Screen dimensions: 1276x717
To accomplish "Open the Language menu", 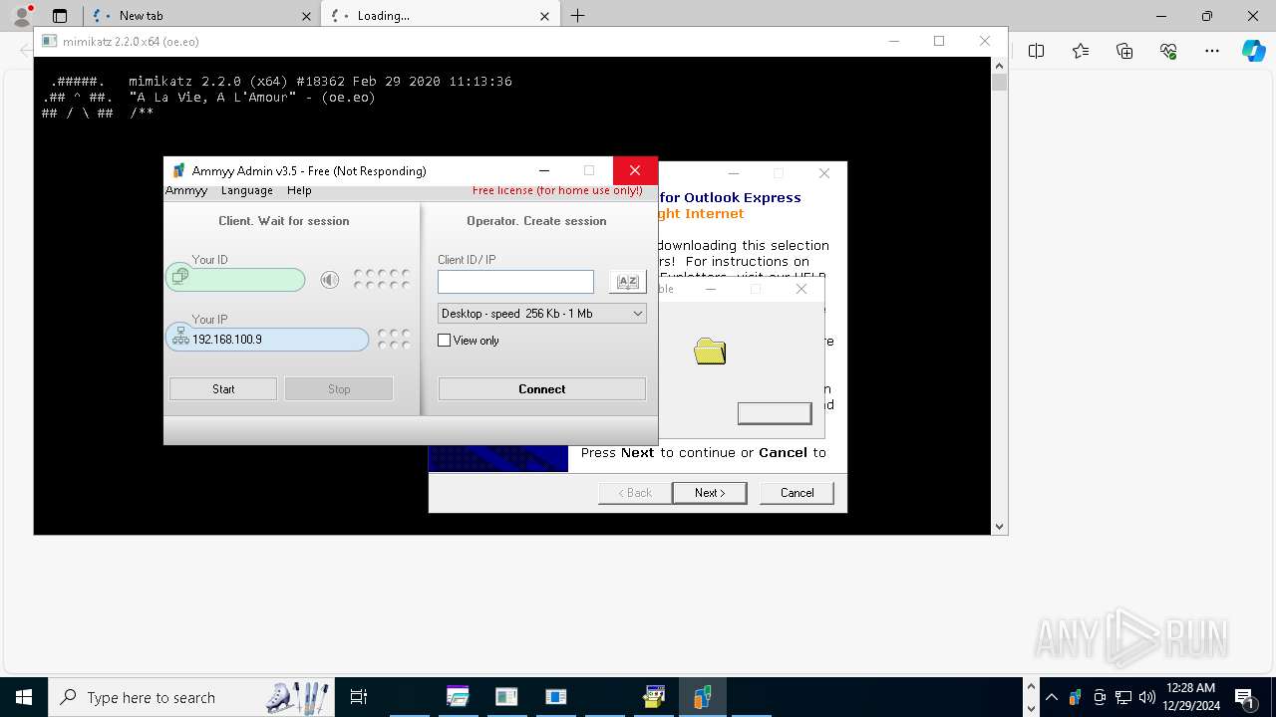I will click(x=247, y=190).
